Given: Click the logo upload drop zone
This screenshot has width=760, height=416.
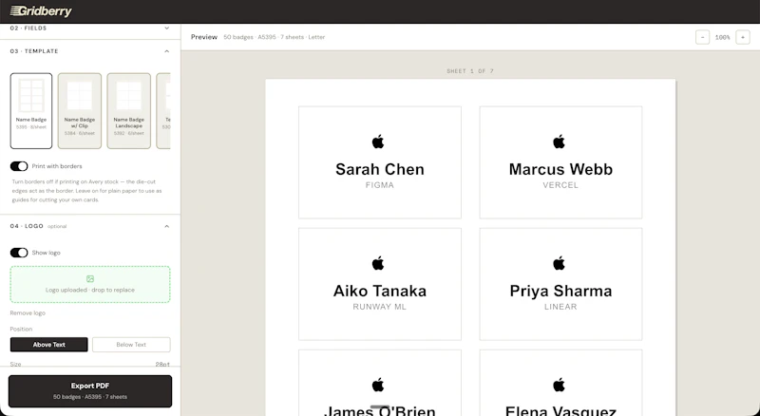Looking at the screenshot, I should pos(90,284).
